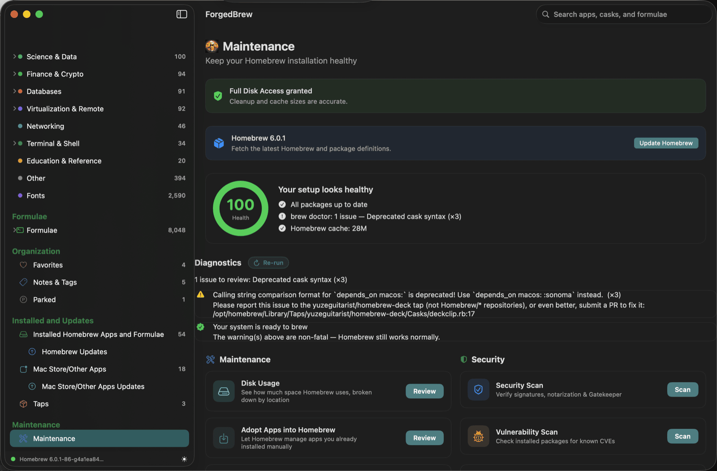Click Homebrew 6.0.1-86 version status text
Viewport: 717px width, 471px height.
point(61,459)
